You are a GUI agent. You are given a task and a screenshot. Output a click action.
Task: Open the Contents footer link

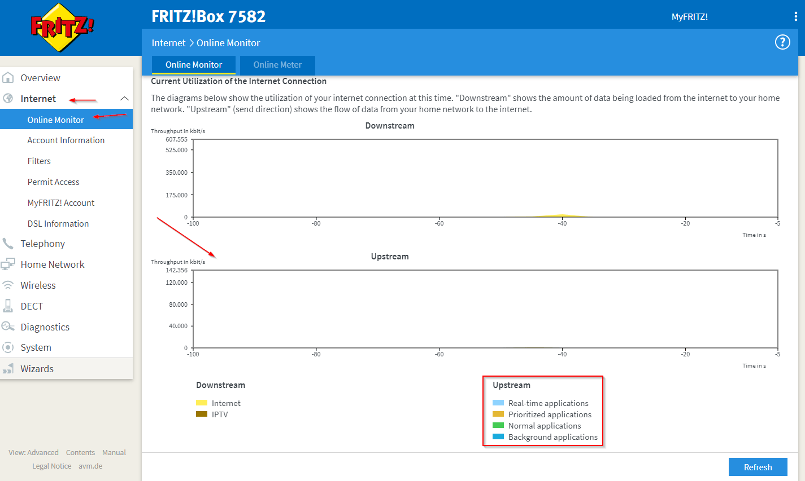(x=80, y=452)
